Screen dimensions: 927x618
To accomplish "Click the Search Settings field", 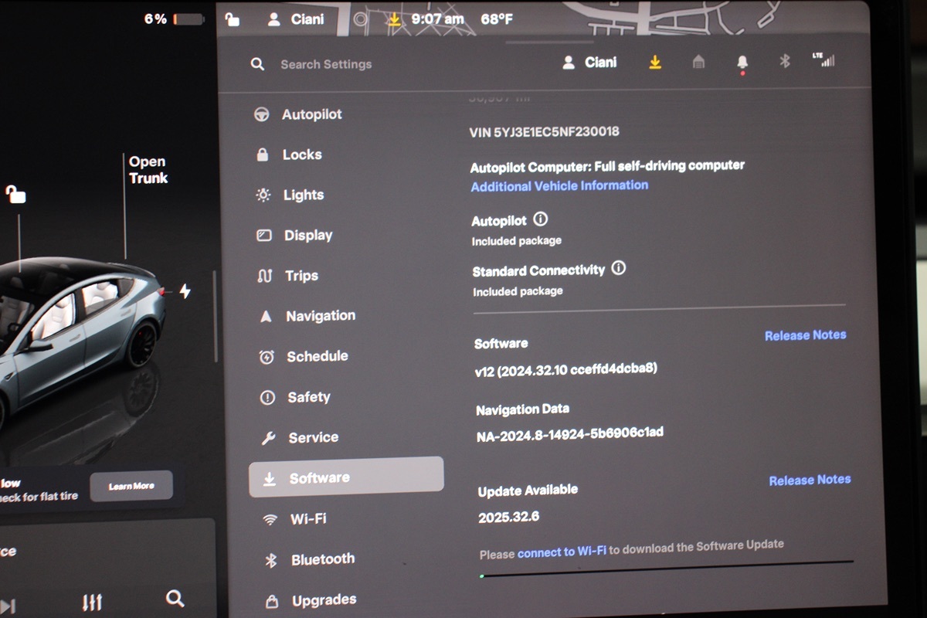I will click(326, 64).
